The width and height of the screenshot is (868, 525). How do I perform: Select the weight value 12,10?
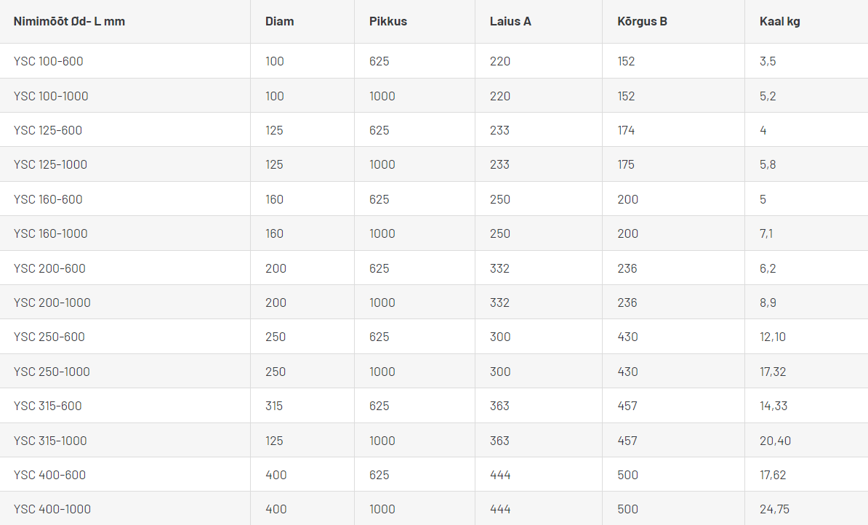click(773, 337)
